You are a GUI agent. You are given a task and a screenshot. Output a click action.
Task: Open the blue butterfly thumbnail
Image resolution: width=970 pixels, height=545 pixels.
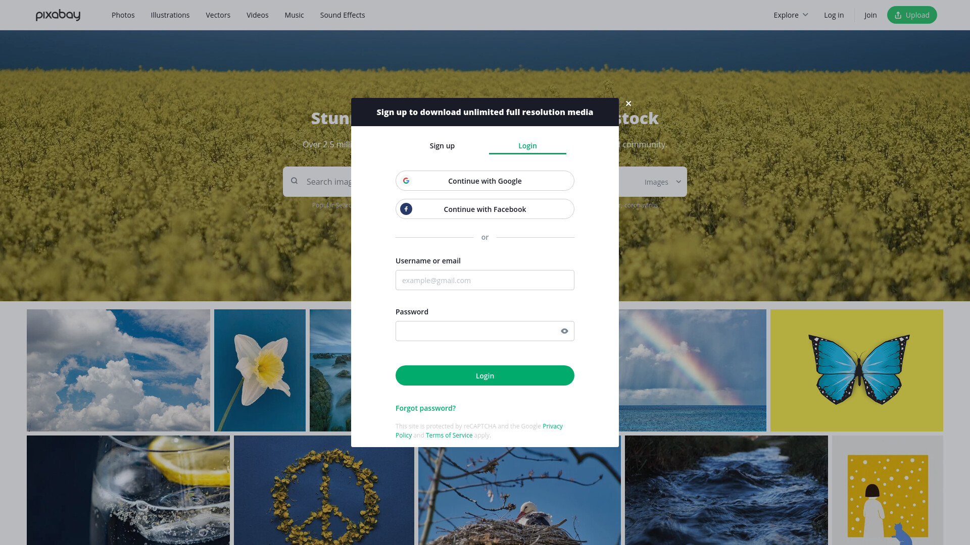tap(857, 370)
